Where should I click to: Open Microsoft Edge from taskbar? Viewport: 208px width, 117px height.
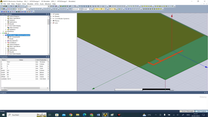tap(84, 115)
